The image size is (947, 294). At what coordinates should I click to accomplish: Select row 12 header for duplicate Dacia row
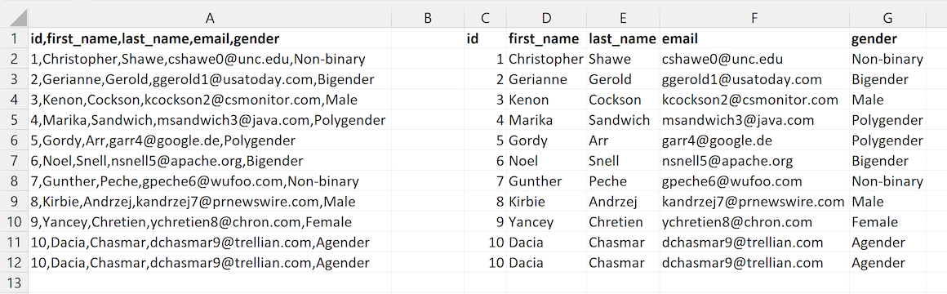tap(13, 263)
